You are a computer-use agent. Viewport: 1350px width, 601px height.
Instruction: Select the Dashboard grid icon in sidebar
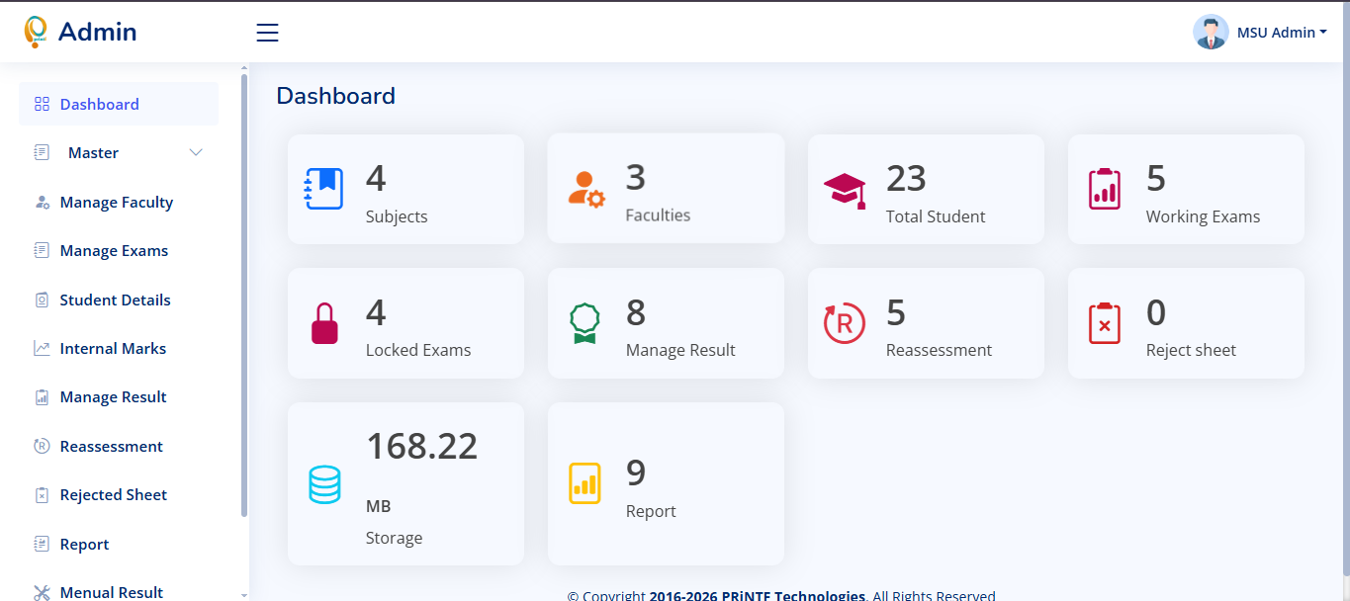42,103
